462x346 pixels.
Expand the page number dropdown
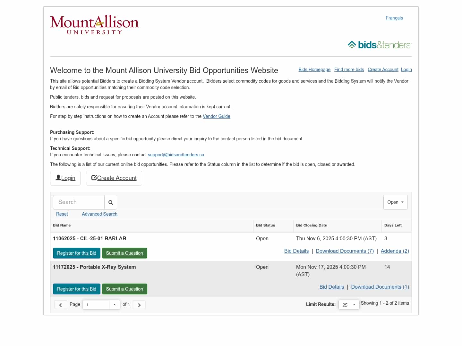[115, 305]
